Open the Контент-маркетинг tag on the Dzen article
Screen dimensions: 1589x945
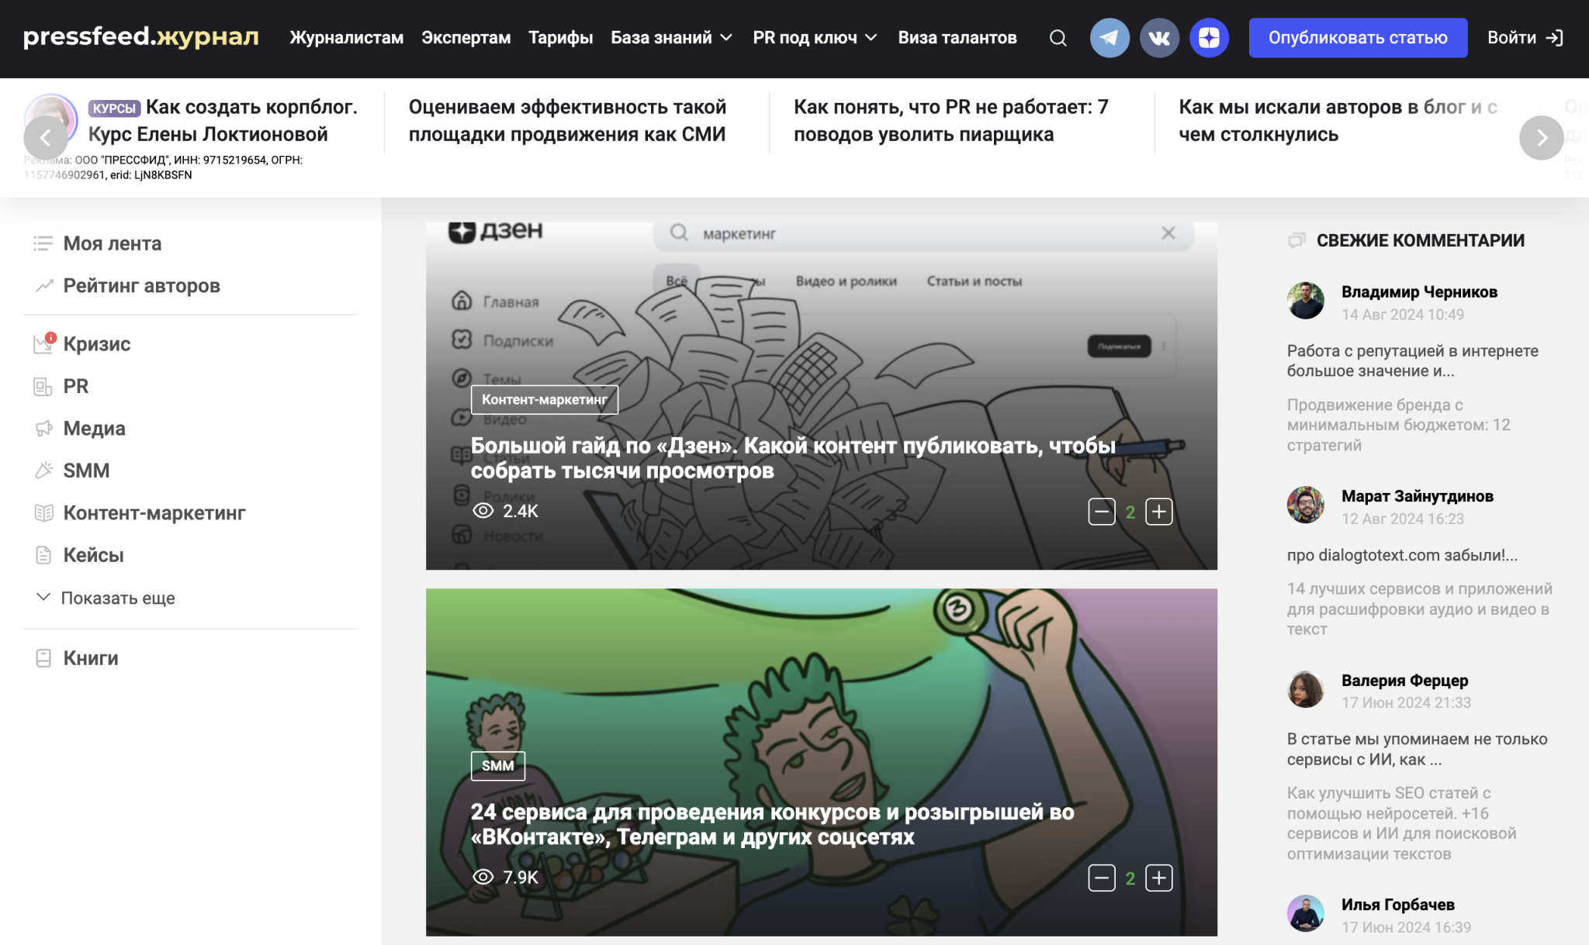pyautogui.click(x=544, y=399)
